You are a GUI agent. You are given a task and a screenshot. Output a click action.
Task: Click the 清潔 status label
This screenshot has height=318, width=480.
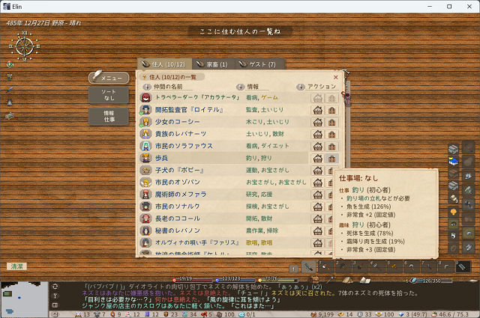(16, 266)
